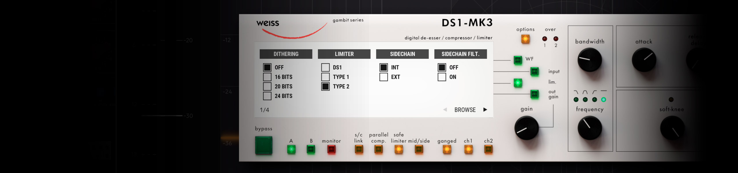The image size is (738, 173).
Task: Choose the TYPE 1 limiter checkbox
Action: click(325, 77)
